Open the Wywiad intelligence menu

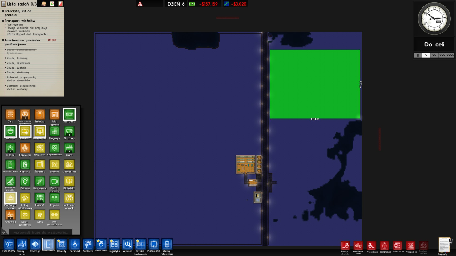(x=127, y=244)
